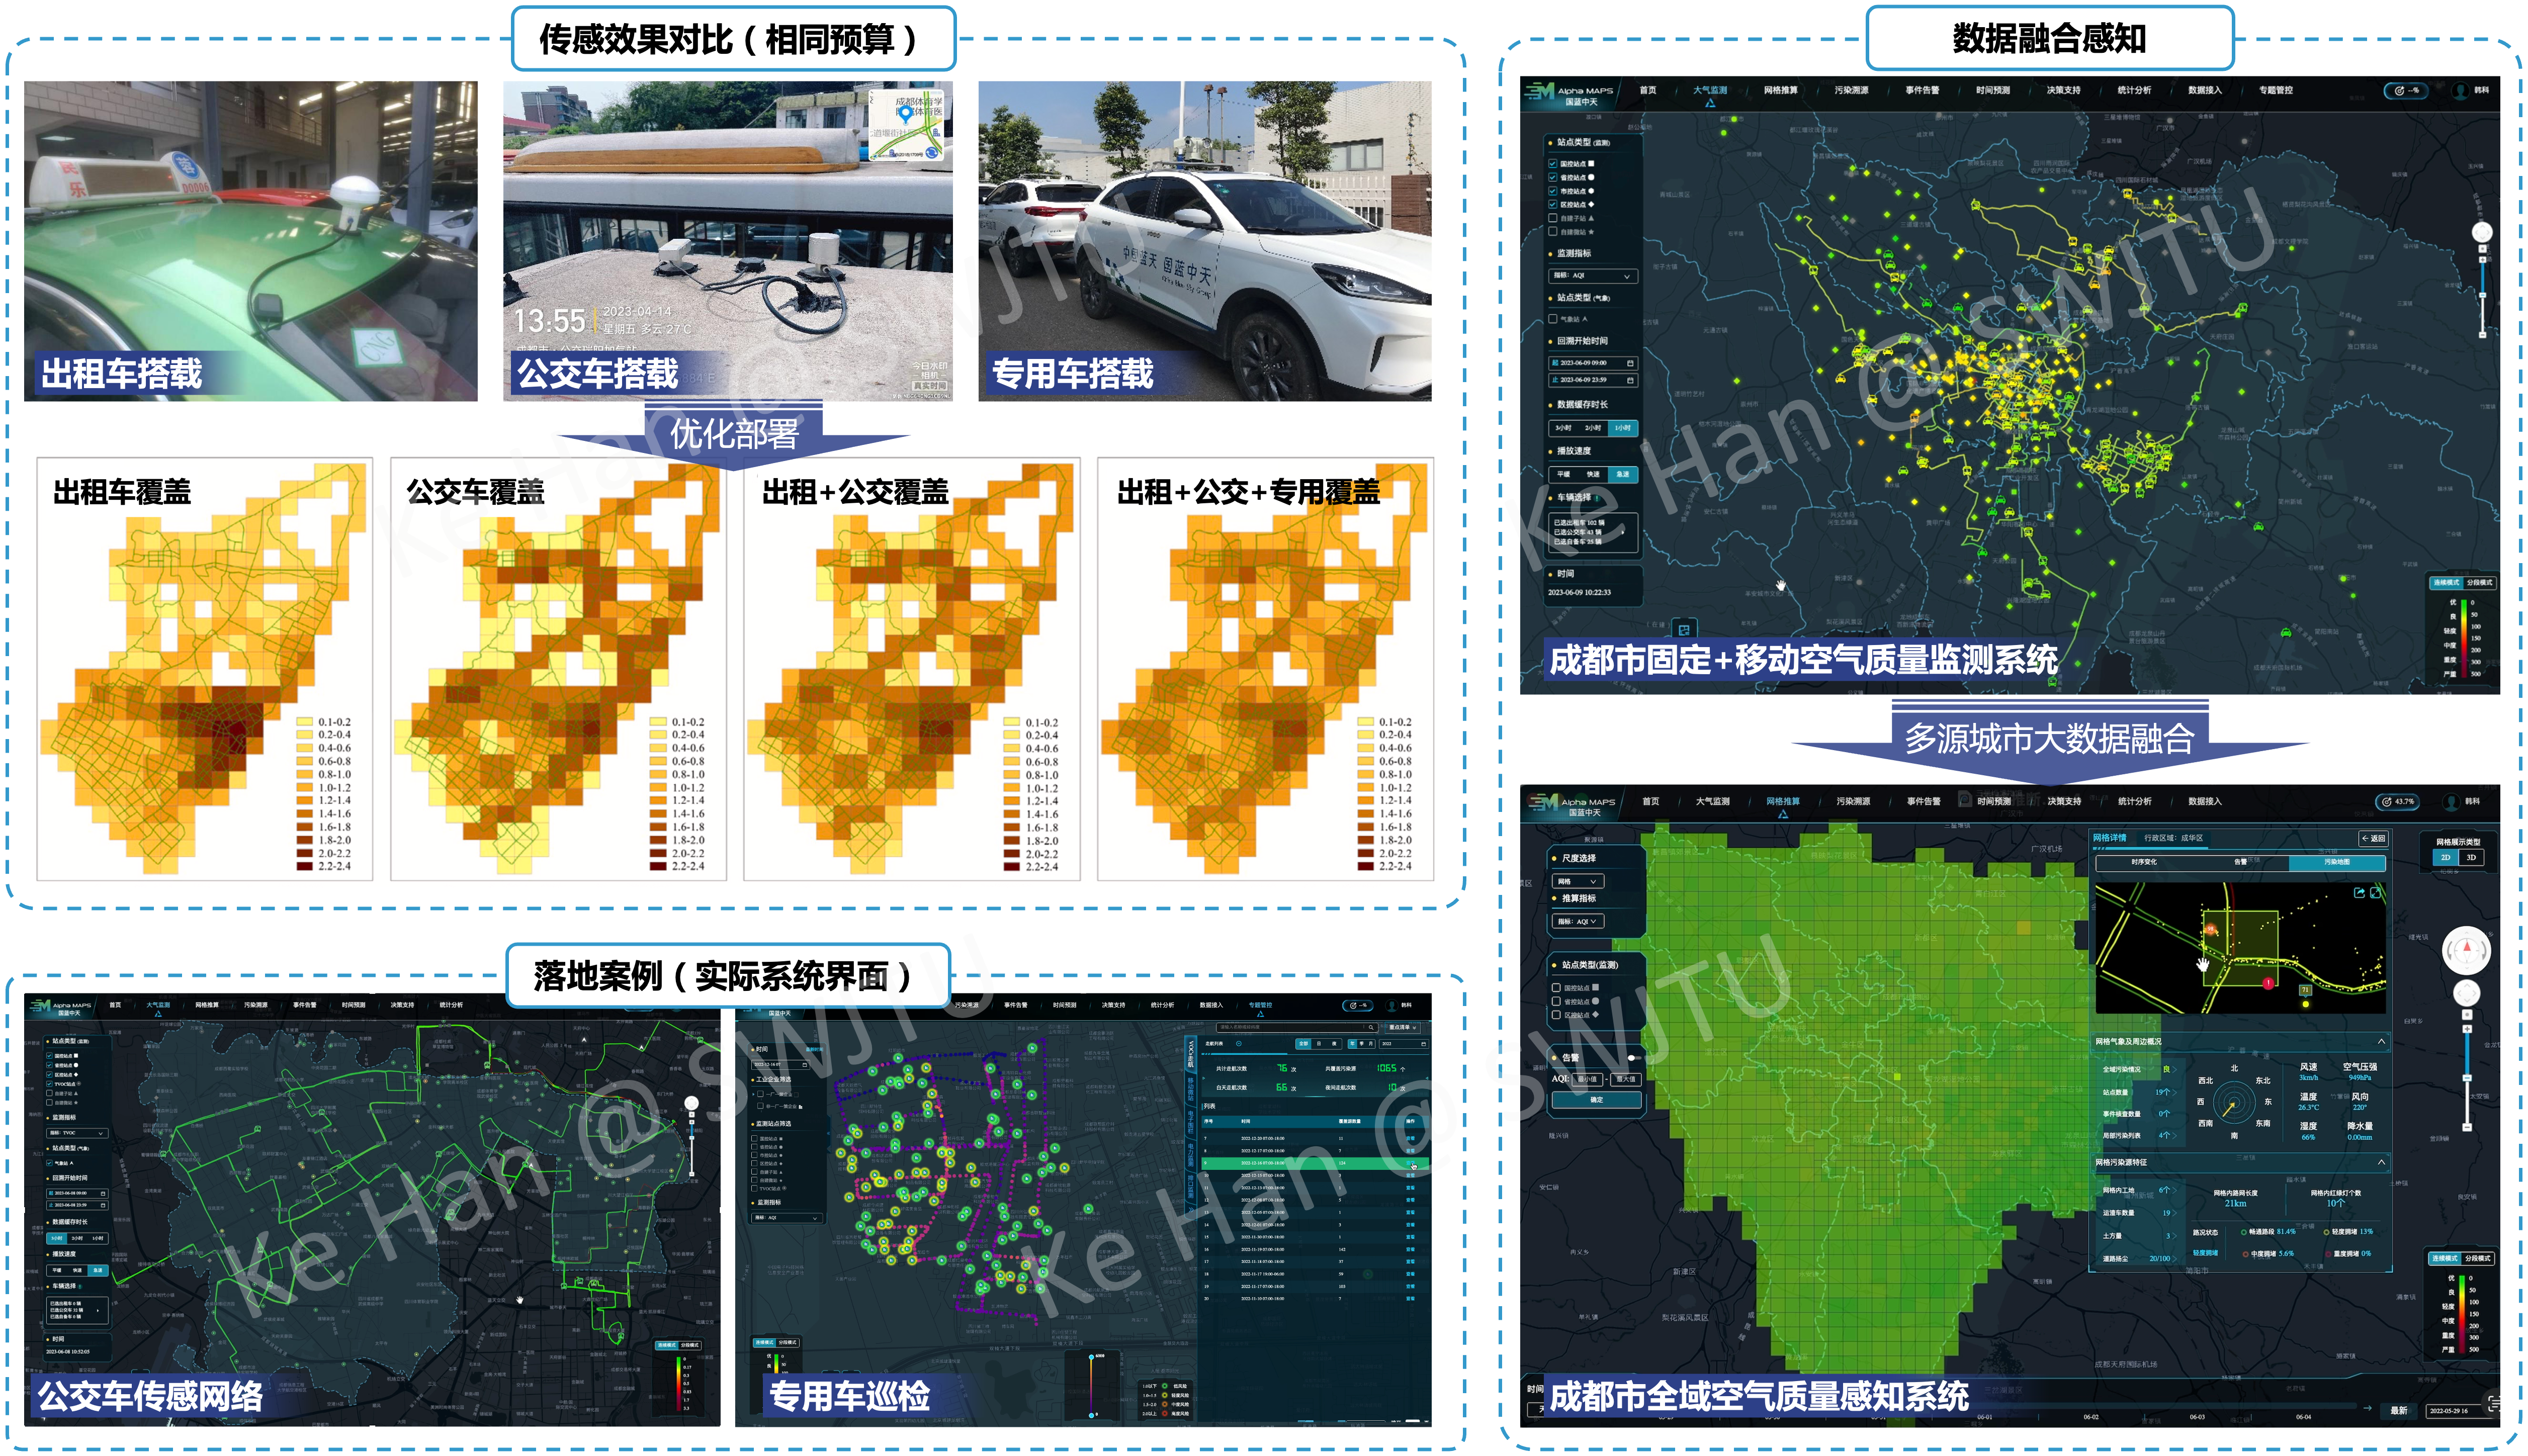2528x1456 pixels.
Task: Open calendar icon of start time 2023-06-09 09:00
Action: (1631, 364)
